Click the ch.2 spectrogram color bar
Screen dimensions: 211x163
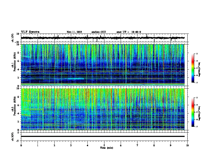point(193,112)
